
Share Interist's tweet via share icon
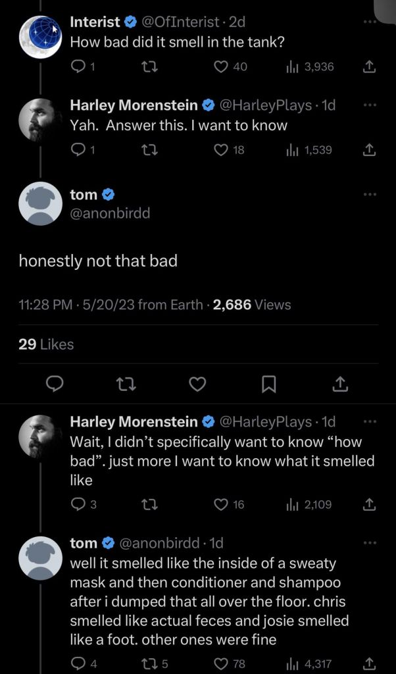pyautogui.click(x=370, y=66)
